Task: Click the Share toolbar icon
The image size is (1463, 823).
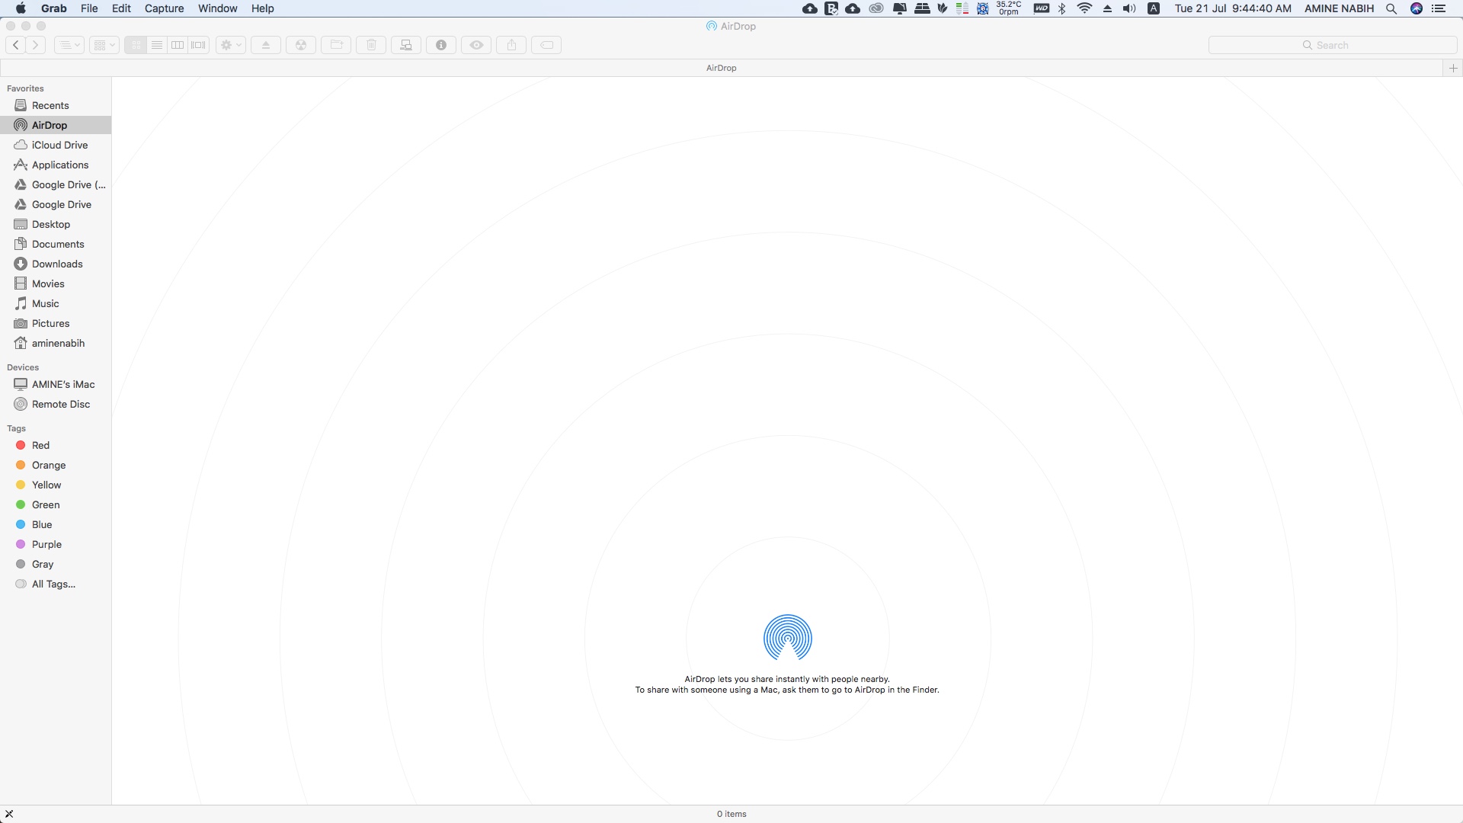Action: [511, 45]
